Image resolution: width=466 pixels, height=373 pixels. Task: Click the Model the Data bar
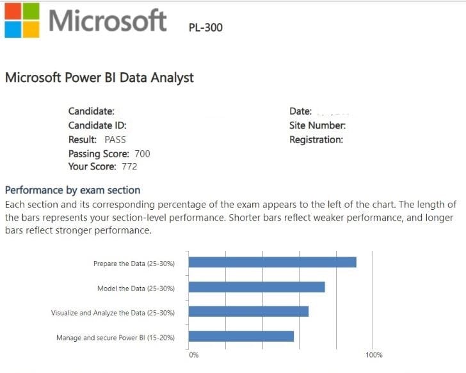257,287
